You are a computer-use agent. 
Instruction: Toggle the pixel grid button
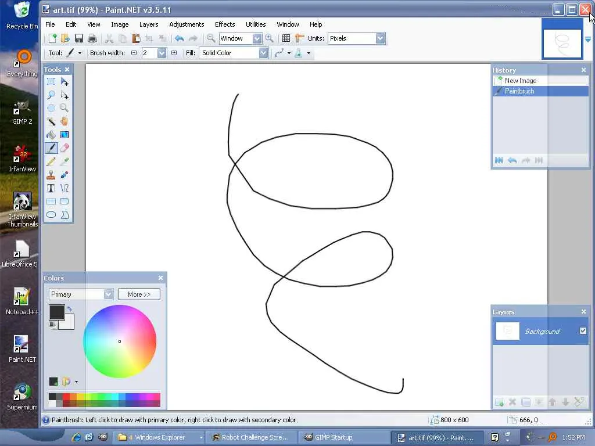(x=286, y=38)
